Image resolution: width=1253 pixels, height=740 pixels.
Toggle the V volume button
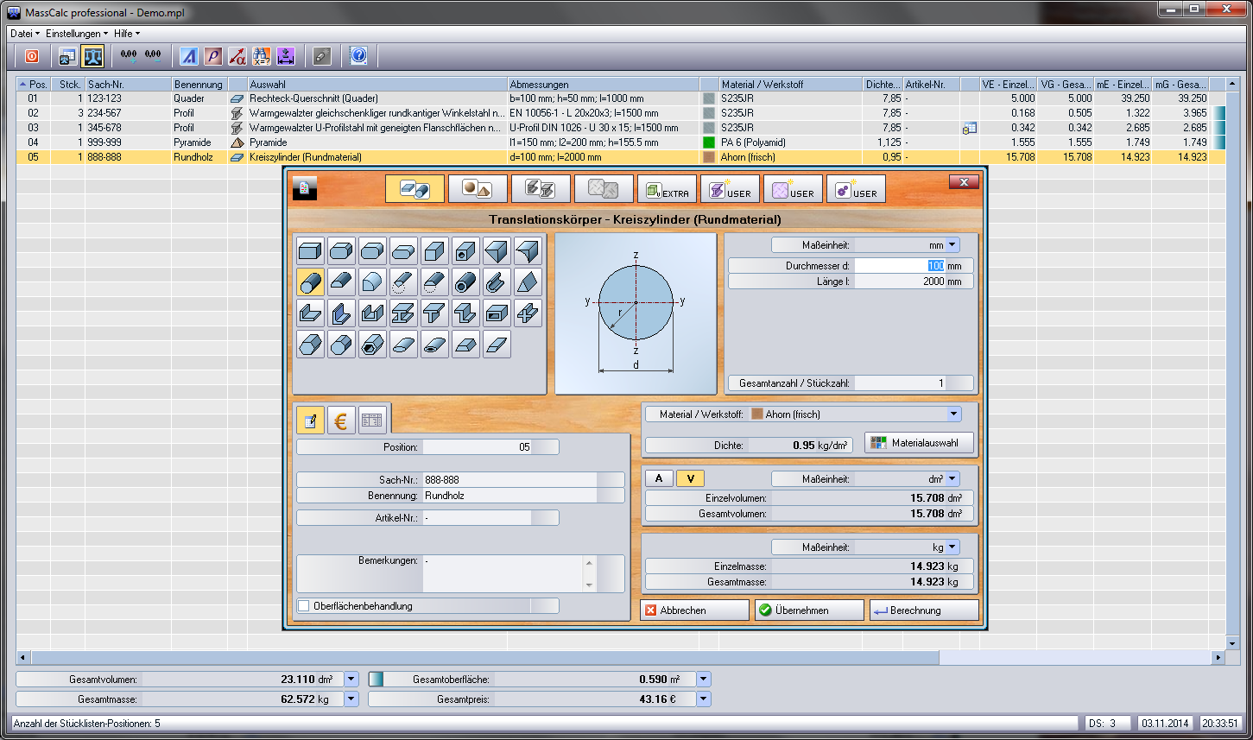point(690,478)
